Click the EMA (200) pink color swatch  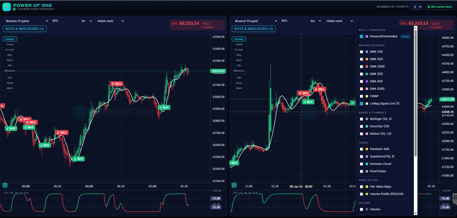[x=367, y=89]
